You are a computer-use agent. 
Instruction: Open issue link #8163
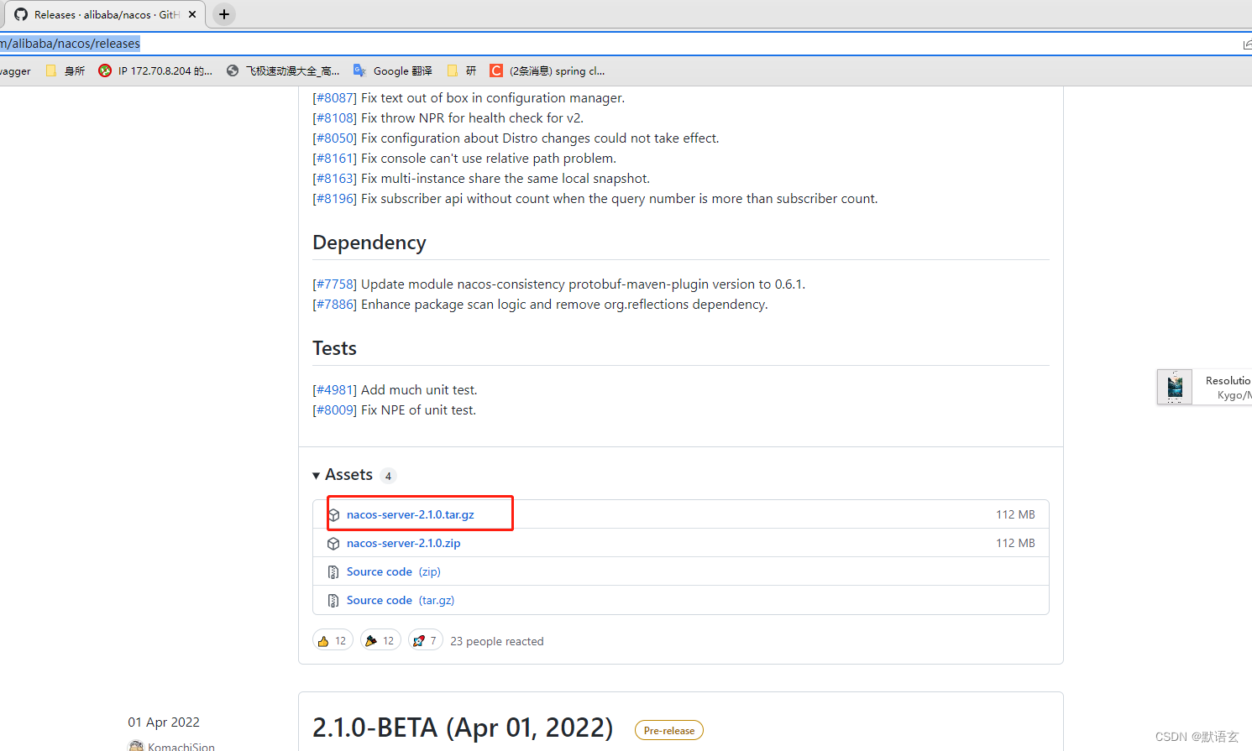(334, 179)
